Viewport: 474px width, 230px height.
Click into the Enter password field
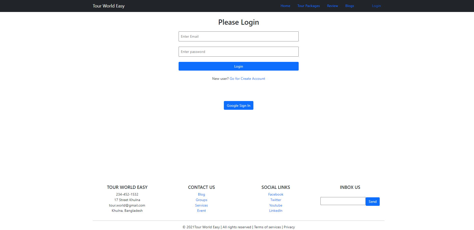(x=238, y=52)
